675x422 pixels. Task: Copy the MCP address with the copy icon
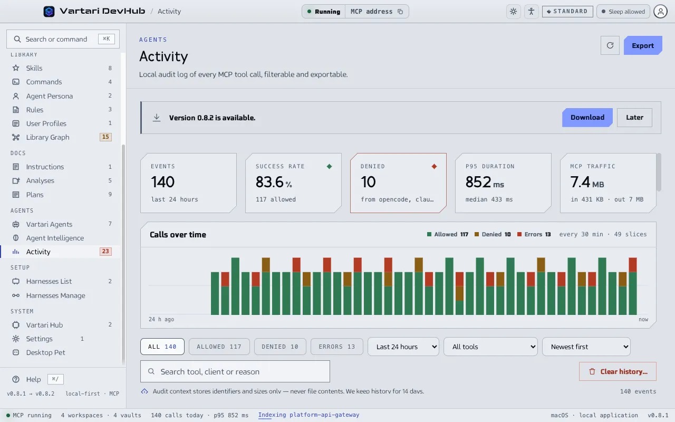pyautogui.click(x=400, y=12)
